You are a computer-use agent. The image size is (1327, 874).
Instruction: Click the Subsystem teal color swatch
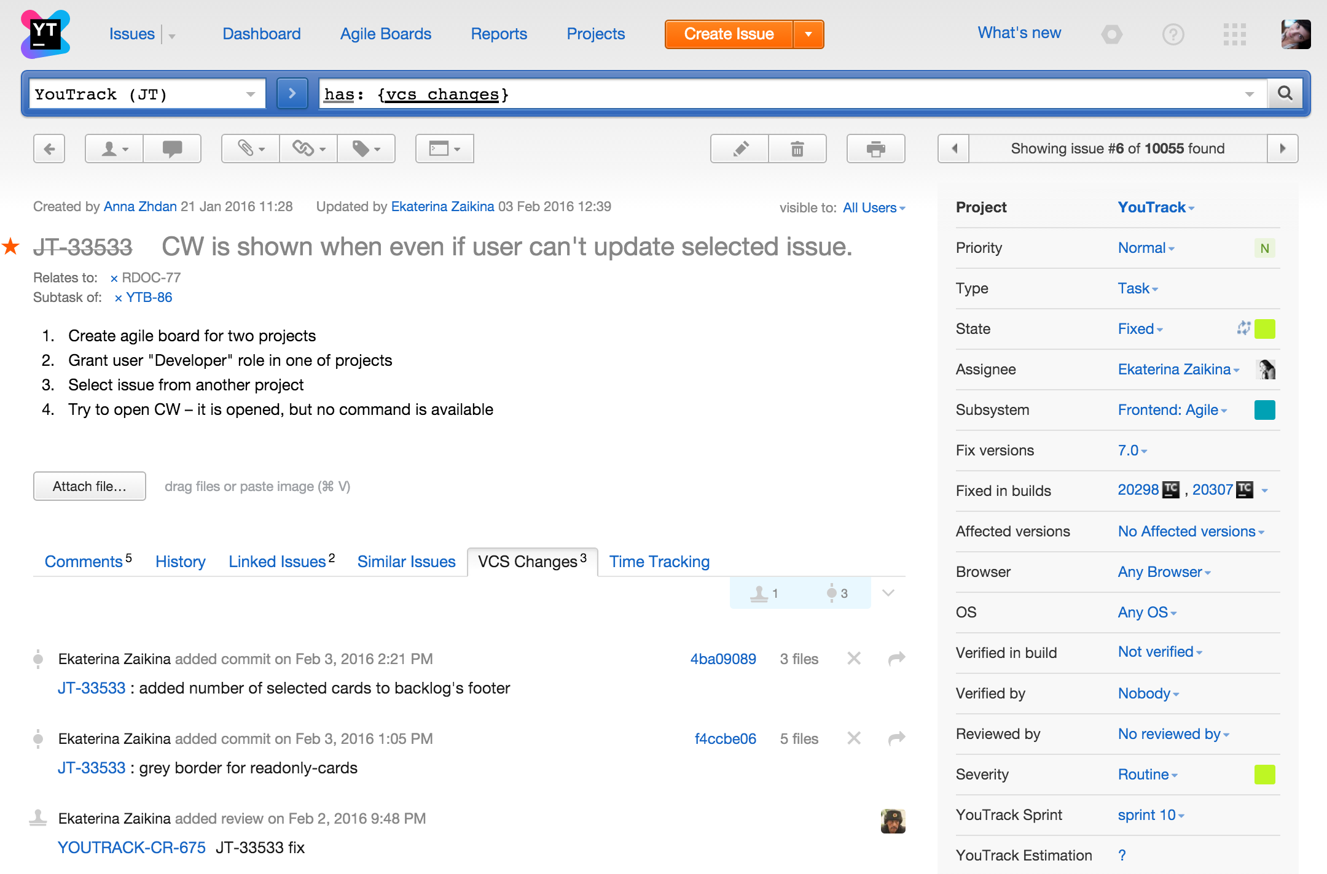1264,409
